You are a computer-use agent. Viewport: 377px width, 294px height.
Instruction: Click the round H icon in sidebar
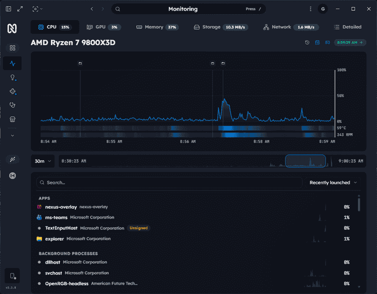pos(13,175)
